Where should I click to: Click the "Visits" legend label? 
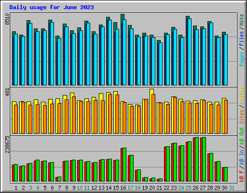tap(242, 95)
